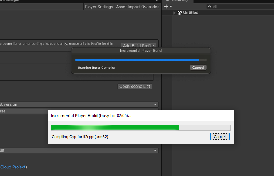This screenshot has height=176, width=274.
Task: Open the Player Settings tab
Action: click(99, 7)
